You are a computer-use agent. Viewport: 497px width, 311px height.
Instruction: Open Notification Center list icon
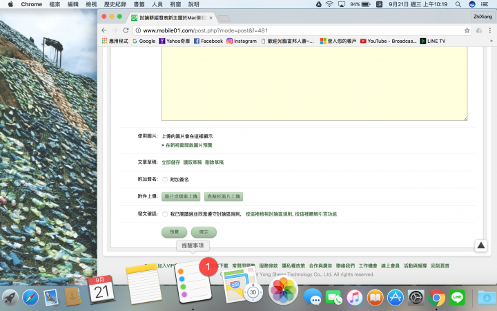(x=485, y=4)
